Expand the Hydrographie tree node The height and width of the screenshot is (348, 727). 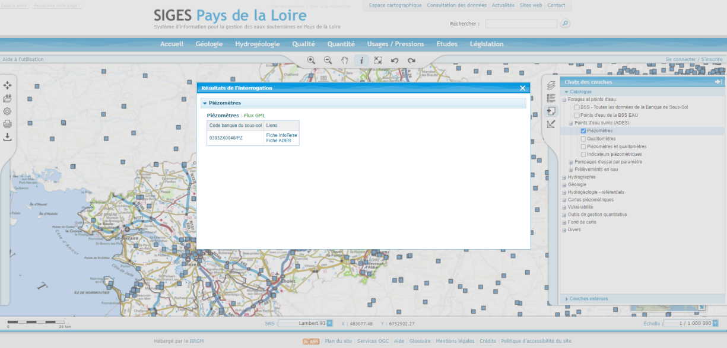[x=564, y=177]
